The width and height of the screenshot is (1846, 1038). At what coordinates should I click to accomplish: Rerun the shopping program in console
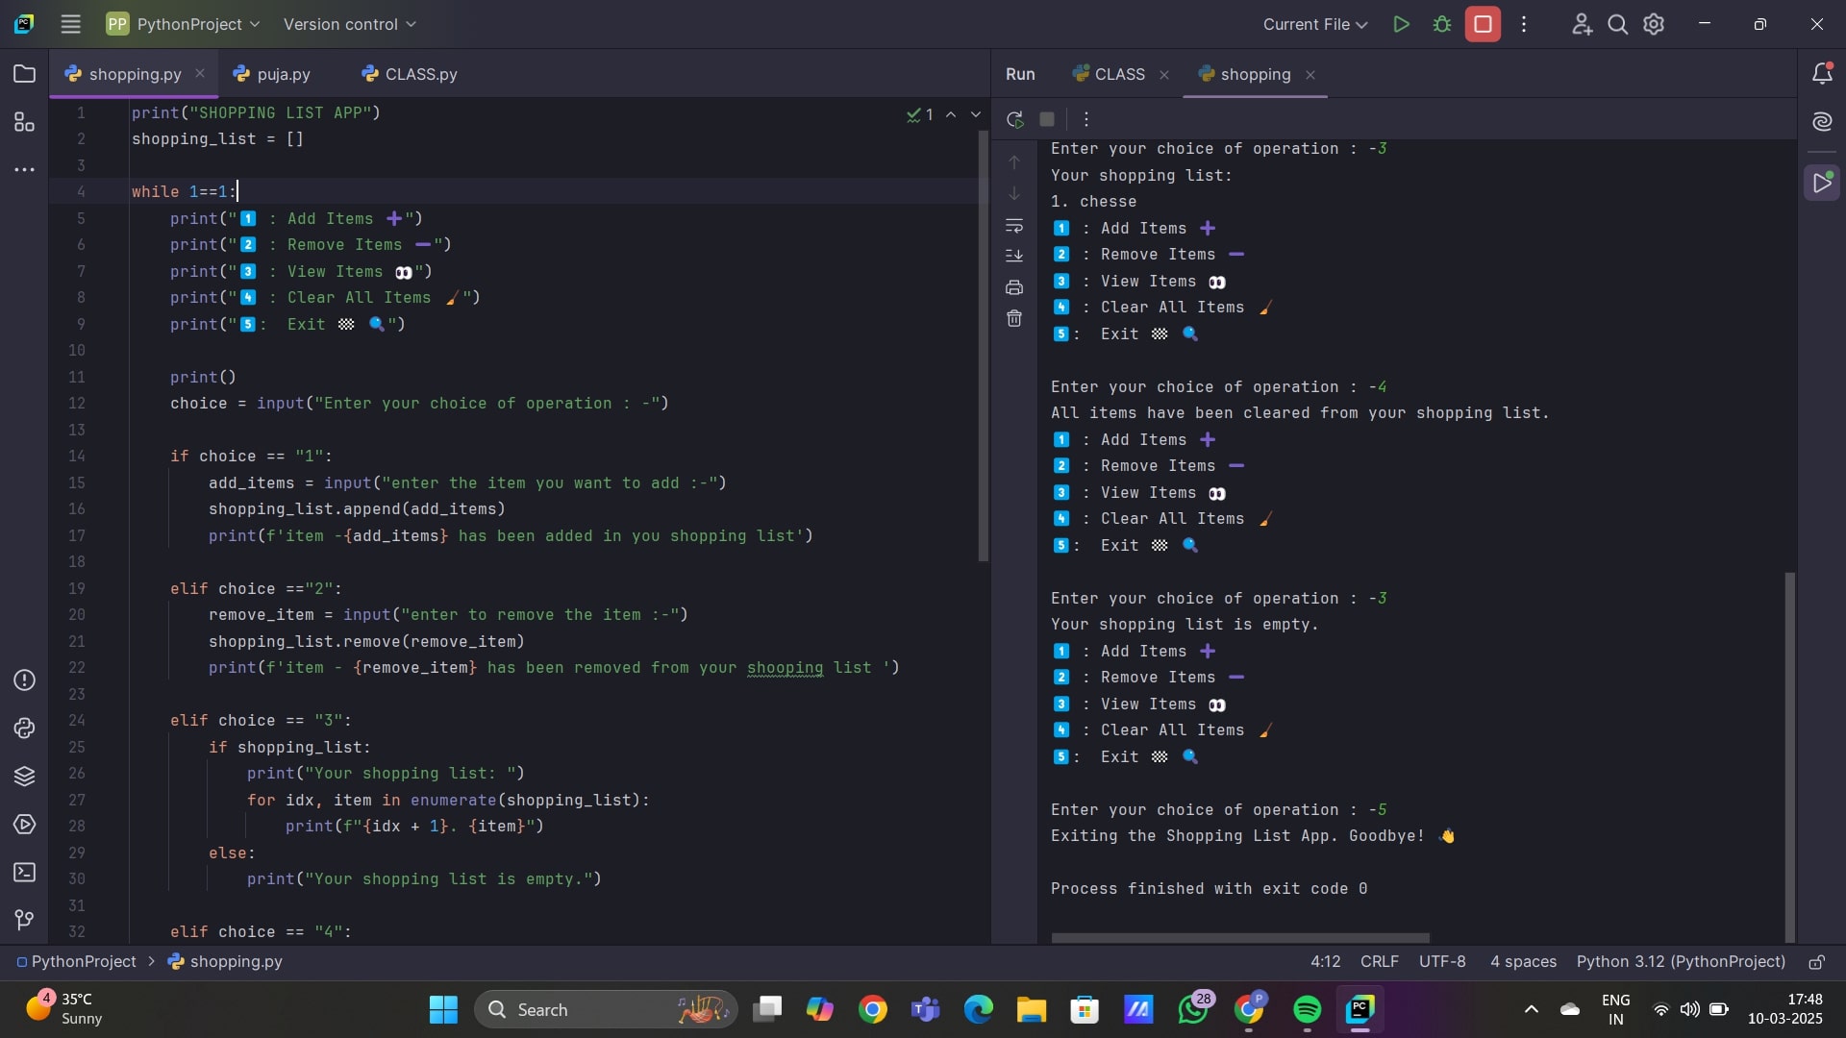(1014, 119)
